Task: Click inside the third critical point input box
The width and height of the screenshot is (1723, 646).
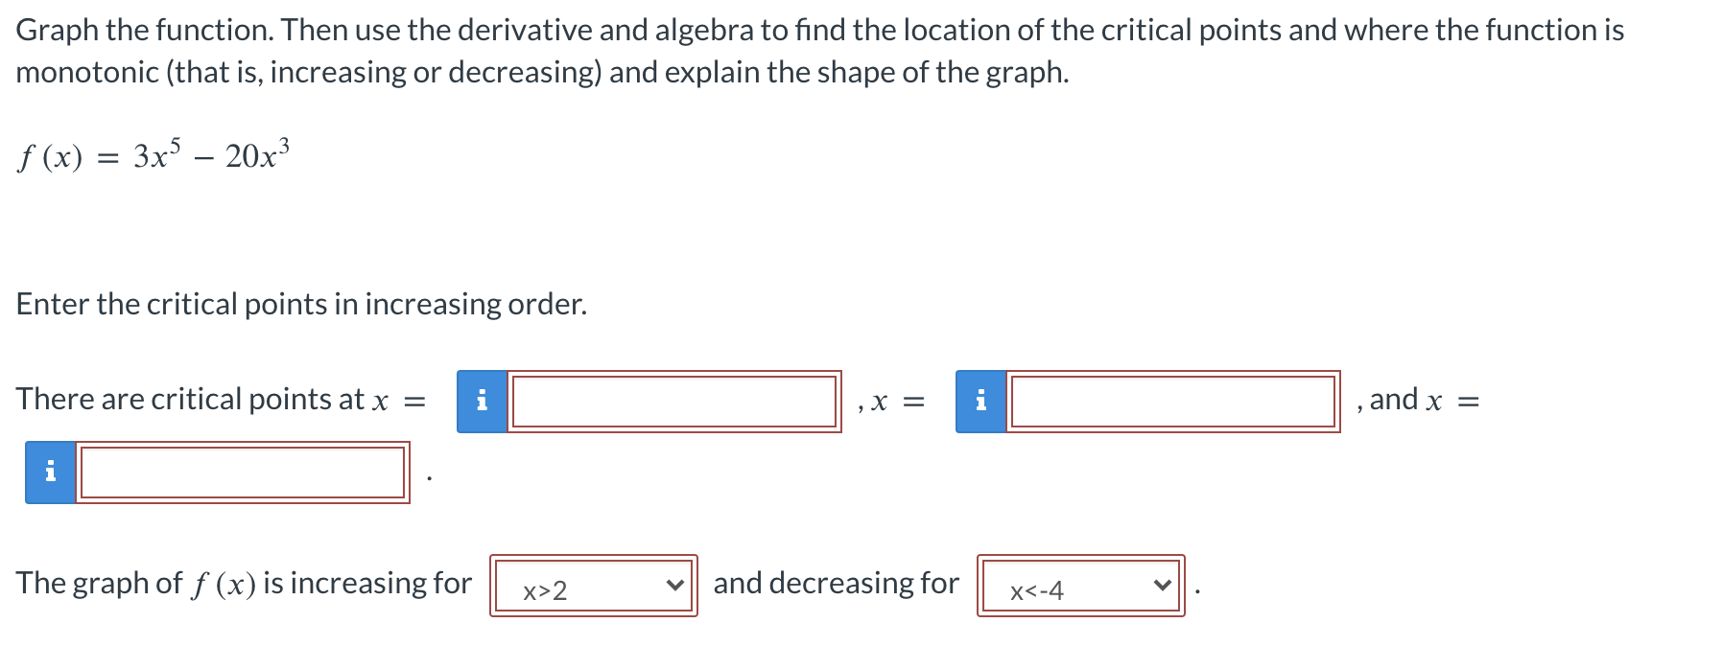Action: click(242, 470)
